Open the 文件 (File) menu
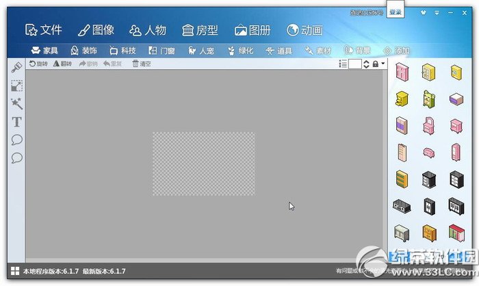479x286 pixels. pyautogui.click(x=44, y=30)
